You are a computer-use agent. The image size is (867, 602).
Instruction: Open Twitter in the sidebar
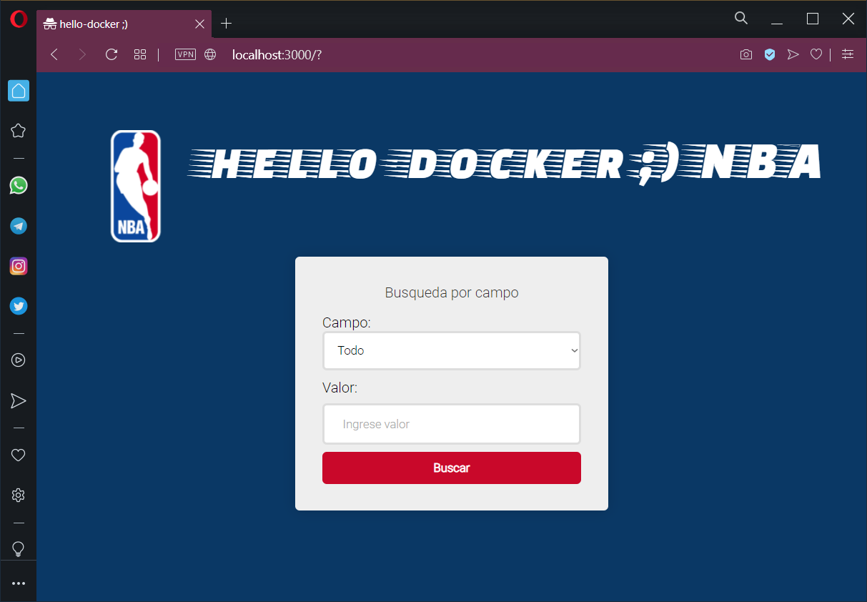pos(19,306)
